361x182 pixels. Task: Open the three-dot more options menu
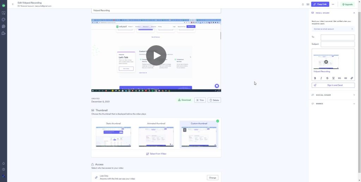click(333, 4)
